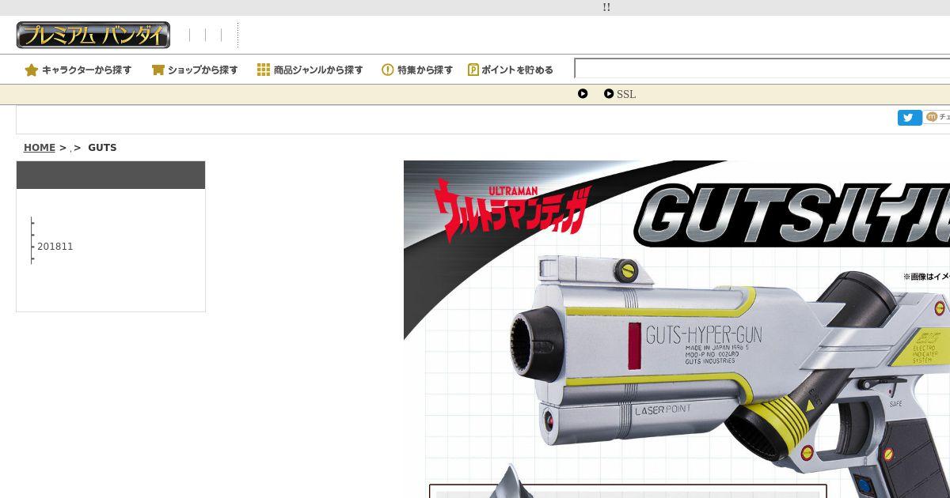The image size is (950, 498).
Task: Click the grid icon for 商品ジャンルから探す
Action: pos(264,70)
